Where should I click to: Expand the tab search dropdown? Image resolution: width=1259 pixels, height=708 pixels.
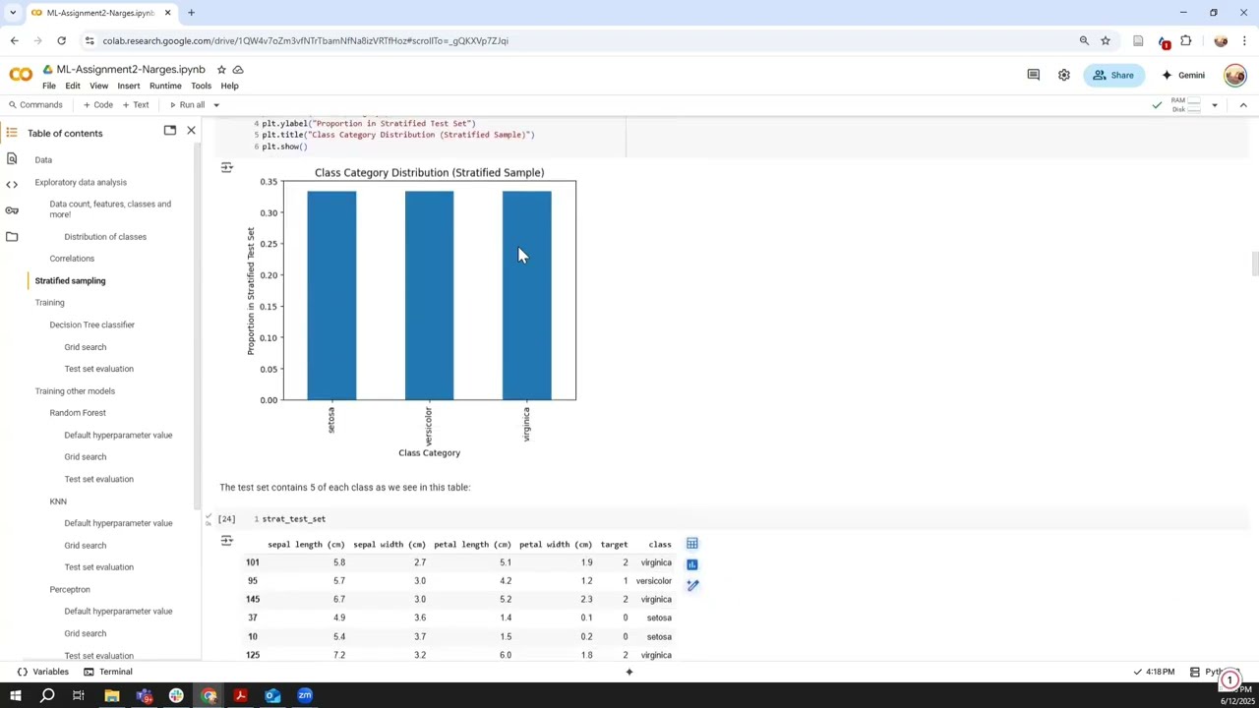[x=13, y=13]
